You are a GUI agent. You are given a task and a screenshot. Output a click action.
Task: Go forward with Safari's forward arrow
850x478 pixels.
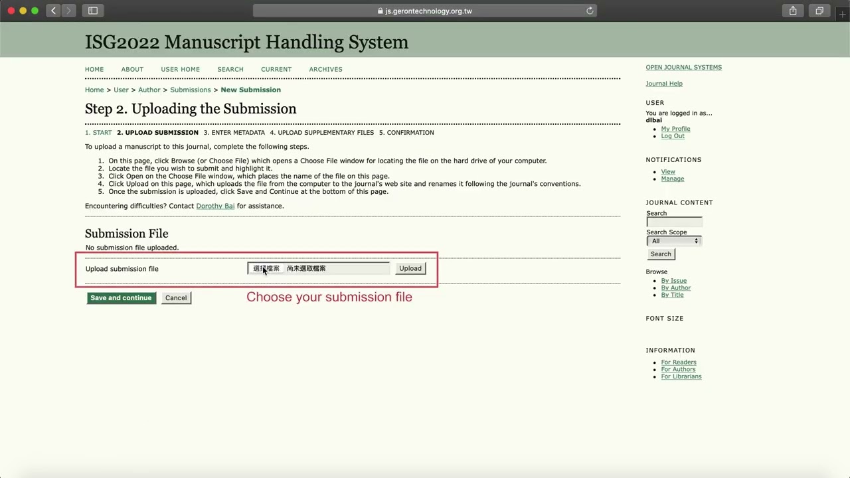[x=68, y=11]
